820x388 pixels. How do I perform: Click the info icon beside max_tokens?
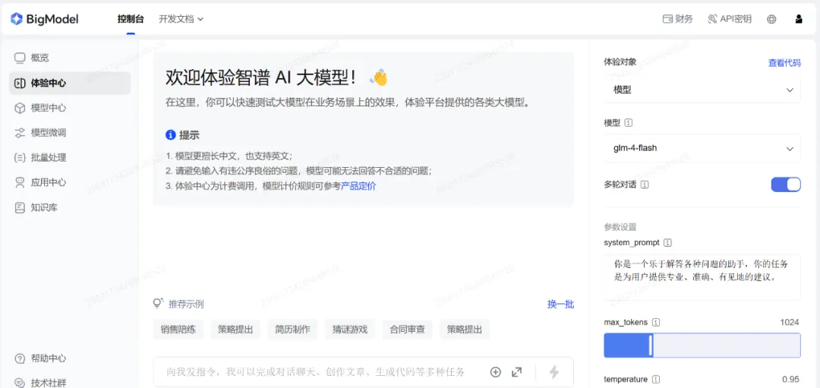[x=656, y=322]
